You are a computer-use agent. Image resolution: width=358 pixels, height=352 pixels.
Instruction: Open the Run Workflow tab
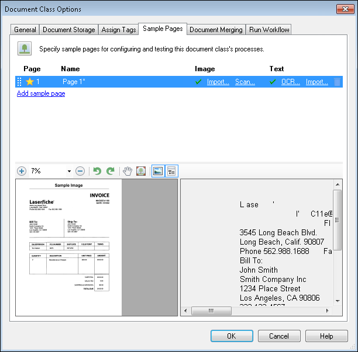pos(269,30)
